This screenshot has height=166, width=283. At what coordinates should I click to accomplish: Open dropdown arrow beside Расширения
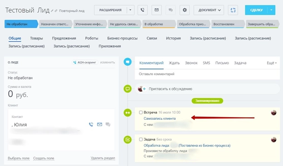131,10
